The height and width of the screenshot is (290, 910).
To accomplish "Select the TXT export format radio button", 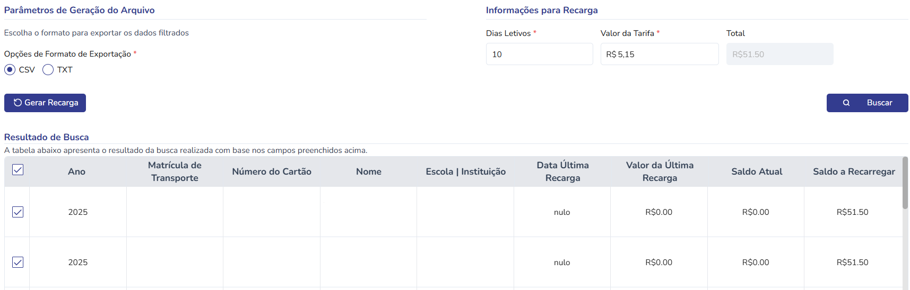I will point(48,70).
